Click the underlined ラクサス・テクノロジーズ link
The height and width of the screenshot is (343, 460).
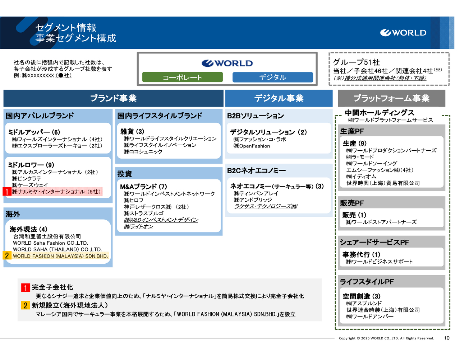coord(266,206)
